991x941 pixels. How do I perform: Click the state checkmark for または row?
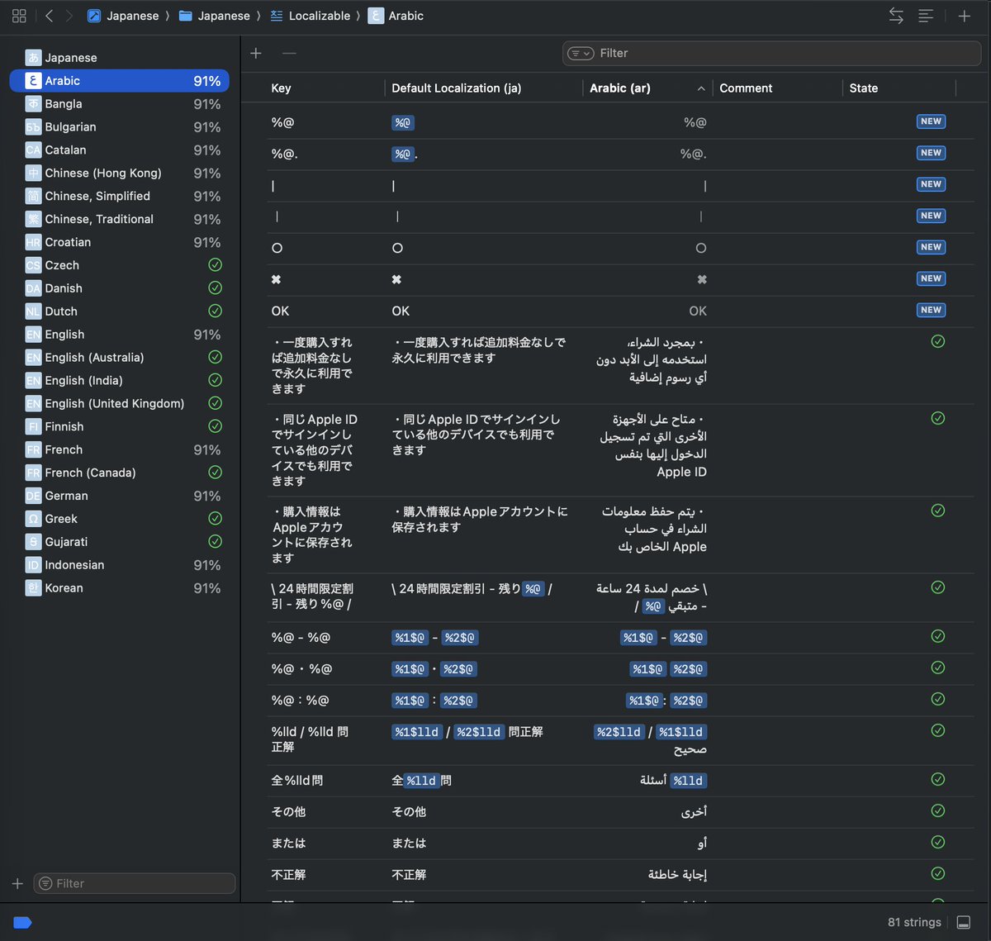point(937,842)
